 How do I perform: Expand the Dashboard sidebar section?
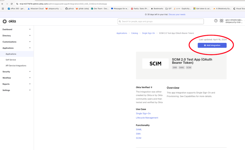[x=16, y=29]
